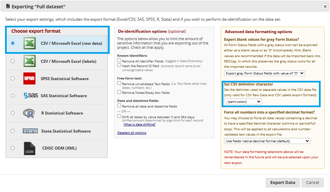
Task: Click the Deselect all options link
Action: pos(132,133)
